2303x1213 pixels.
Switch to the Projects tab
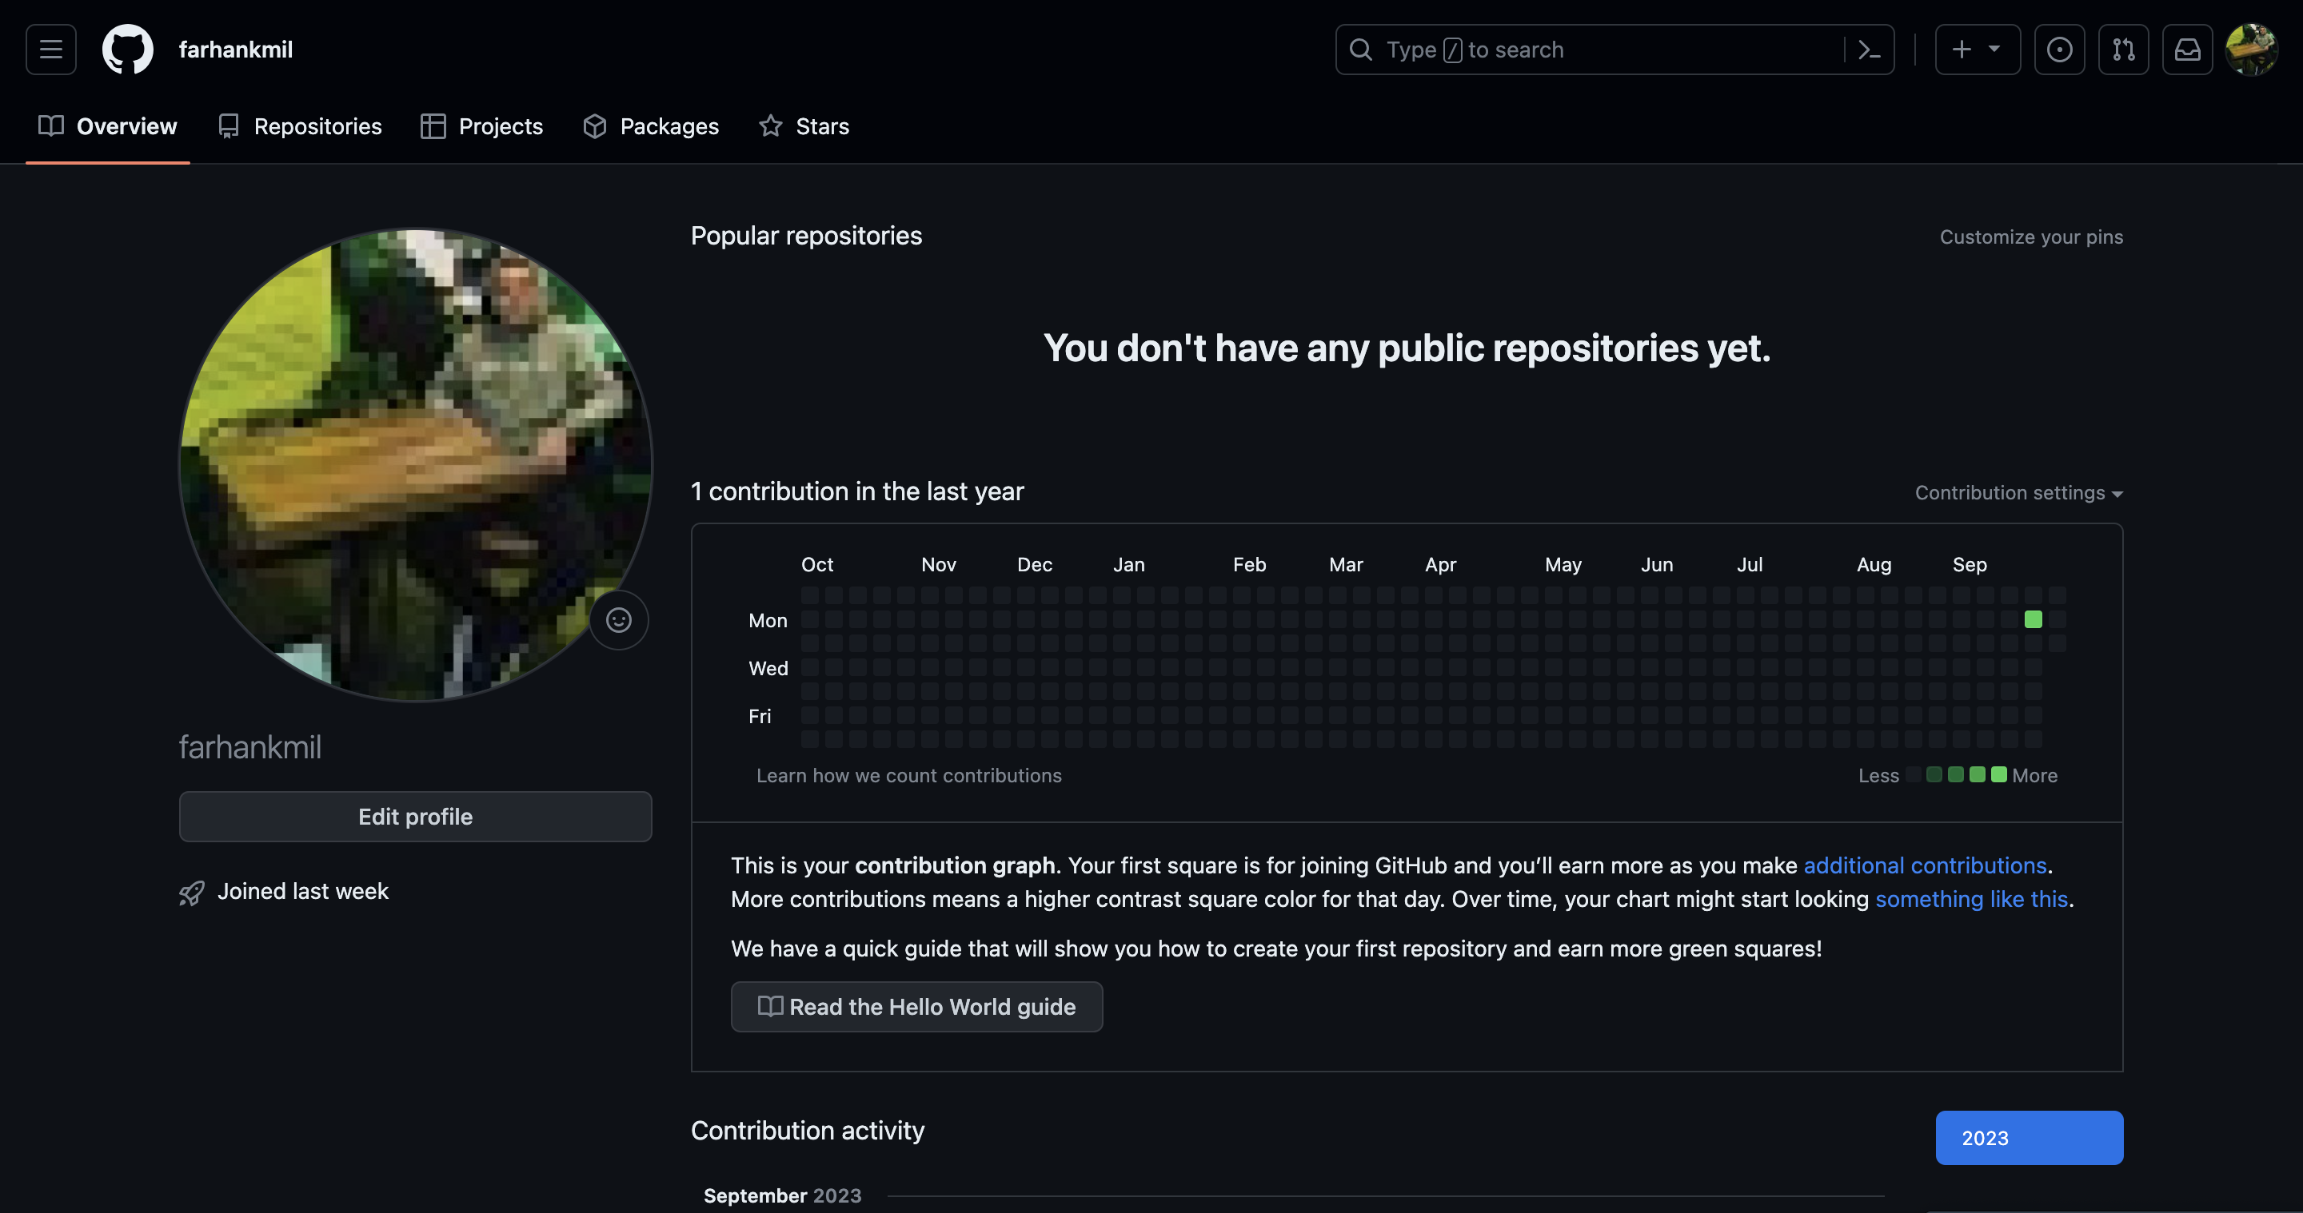[x=482, y=126]
